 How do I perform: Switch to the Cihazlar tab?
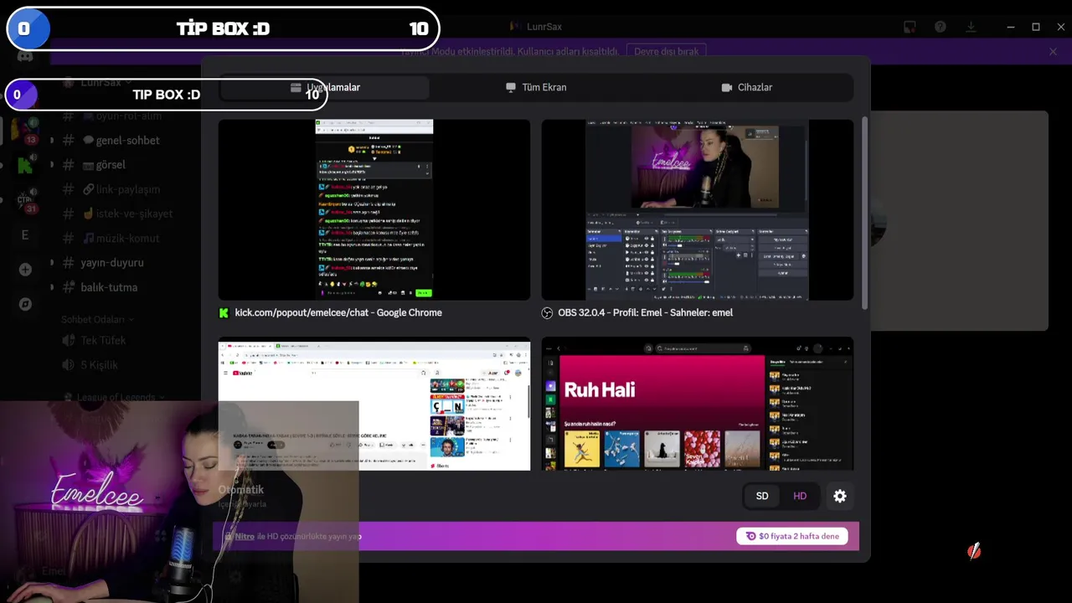point(747,87)
